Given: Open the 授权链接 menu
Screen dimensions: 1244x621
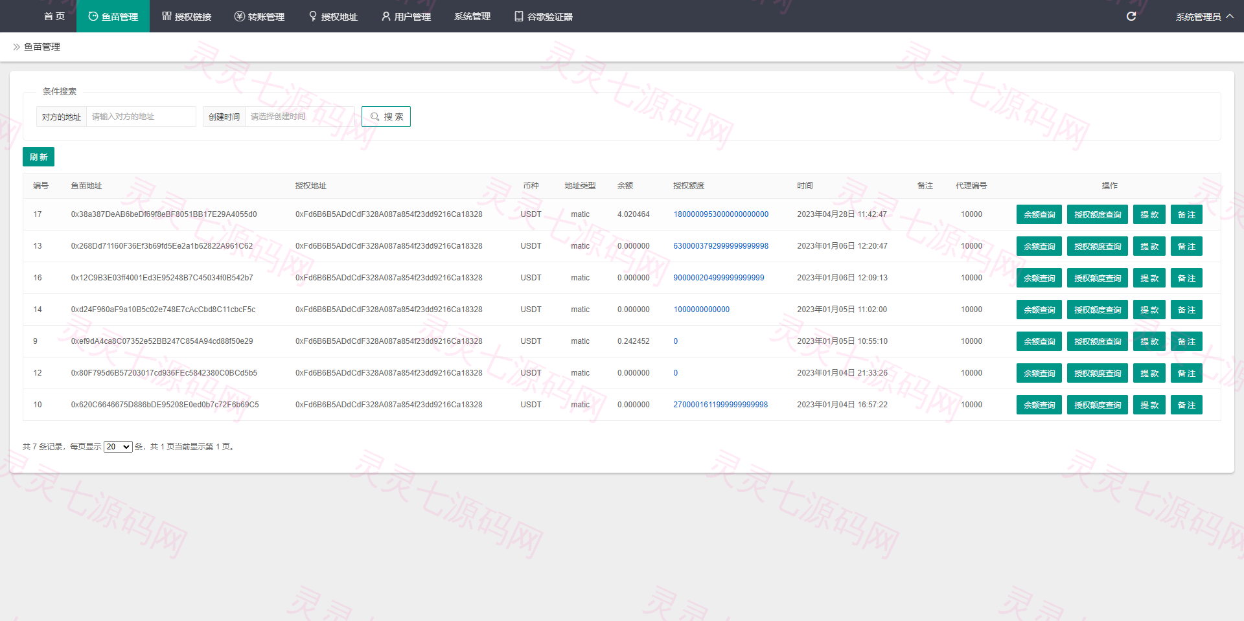Looking at the screenshot, I should (187, 16).
